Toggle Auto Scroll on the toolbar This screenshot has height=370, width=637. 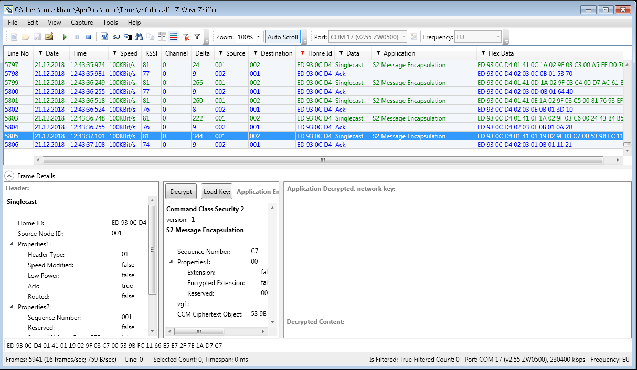pyautogui.click(x=282, y=36)
